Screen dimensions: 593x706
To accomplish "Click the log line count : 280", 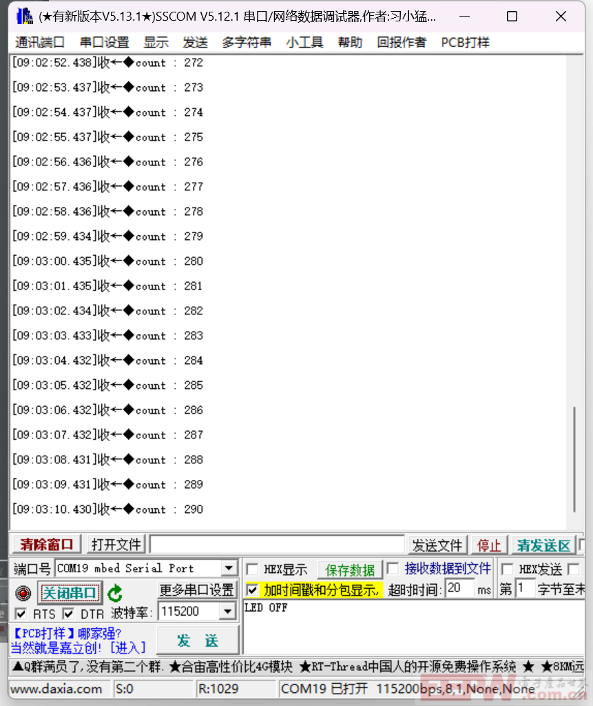I will [108, 261].
